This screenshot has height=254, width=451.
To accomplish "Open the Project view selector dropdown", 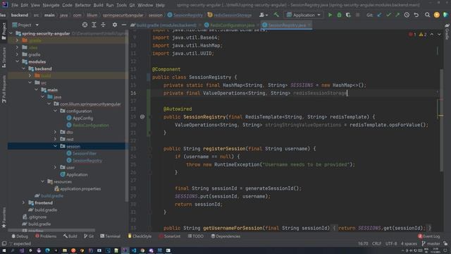I will (25, 25).
